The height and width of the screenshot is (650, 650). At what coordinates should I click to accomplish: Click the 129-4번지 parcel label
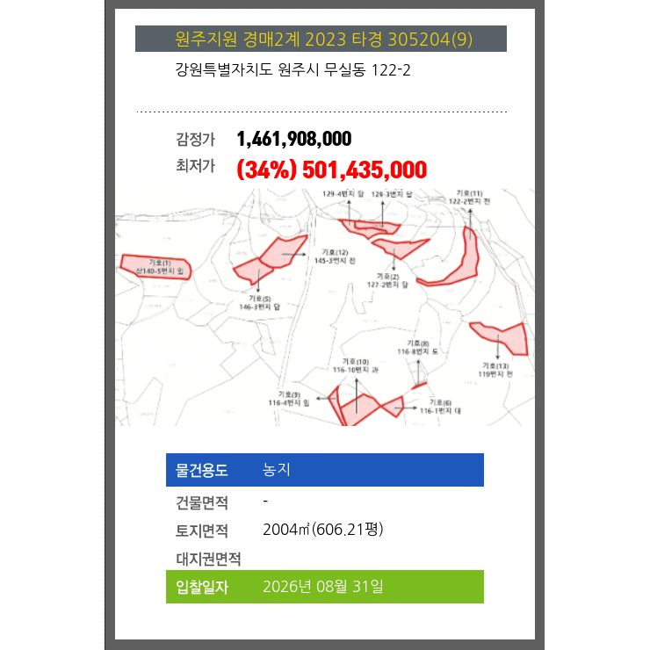pos(343,193)
